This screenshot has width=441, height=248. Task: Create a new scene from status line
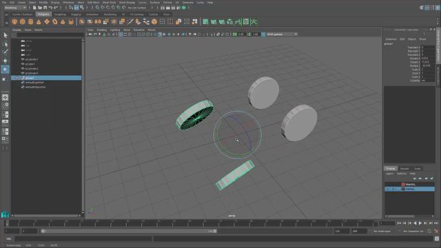pos(34,8)
